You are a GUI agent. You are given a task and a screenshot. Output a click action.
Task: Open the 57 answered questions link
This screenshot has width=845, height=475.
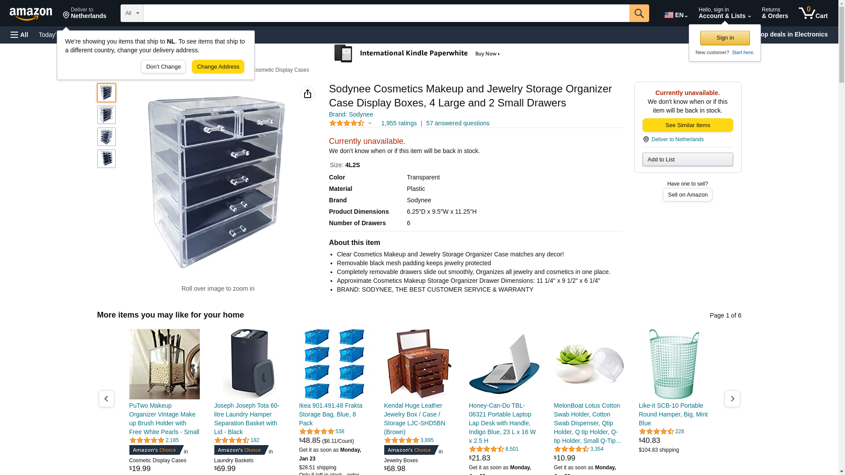point(458,123)
